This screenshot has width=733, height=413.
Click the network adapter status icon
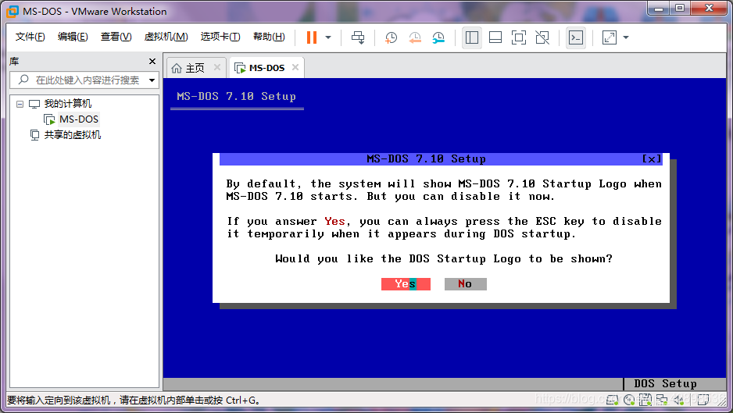point(662,400)
